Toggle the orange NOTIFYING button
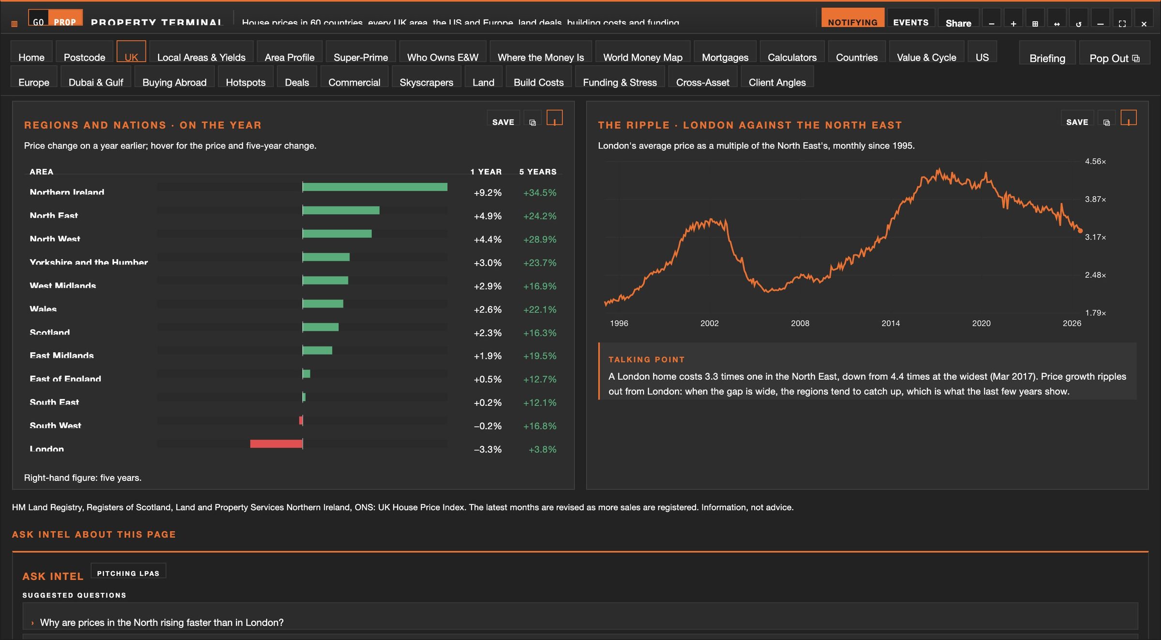This screenshot has width=1161, height=640. (853, 18)
